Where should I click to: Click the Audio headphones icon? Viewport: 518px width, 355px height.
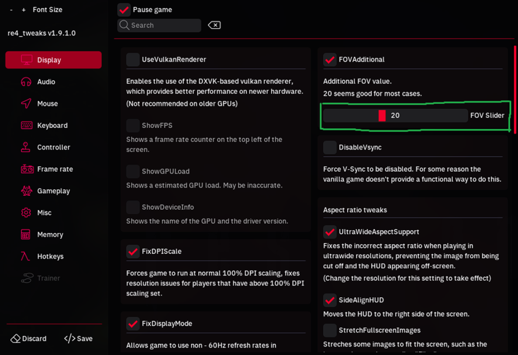coord(26,82)
